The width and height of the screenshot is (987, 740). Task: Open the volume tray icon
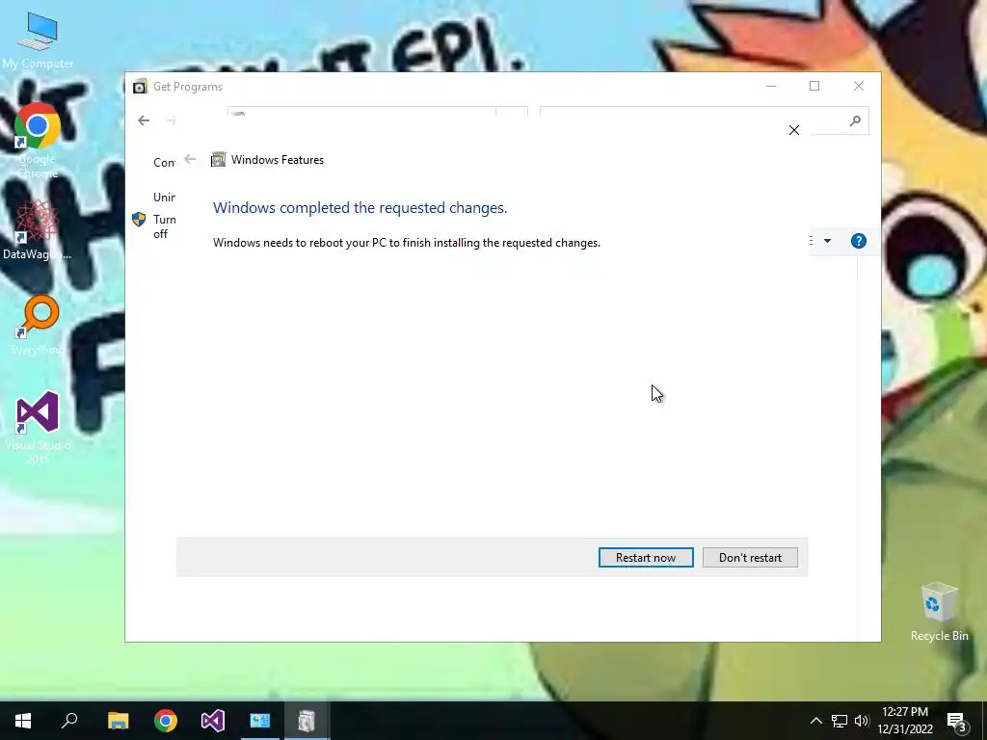point(862,721)
